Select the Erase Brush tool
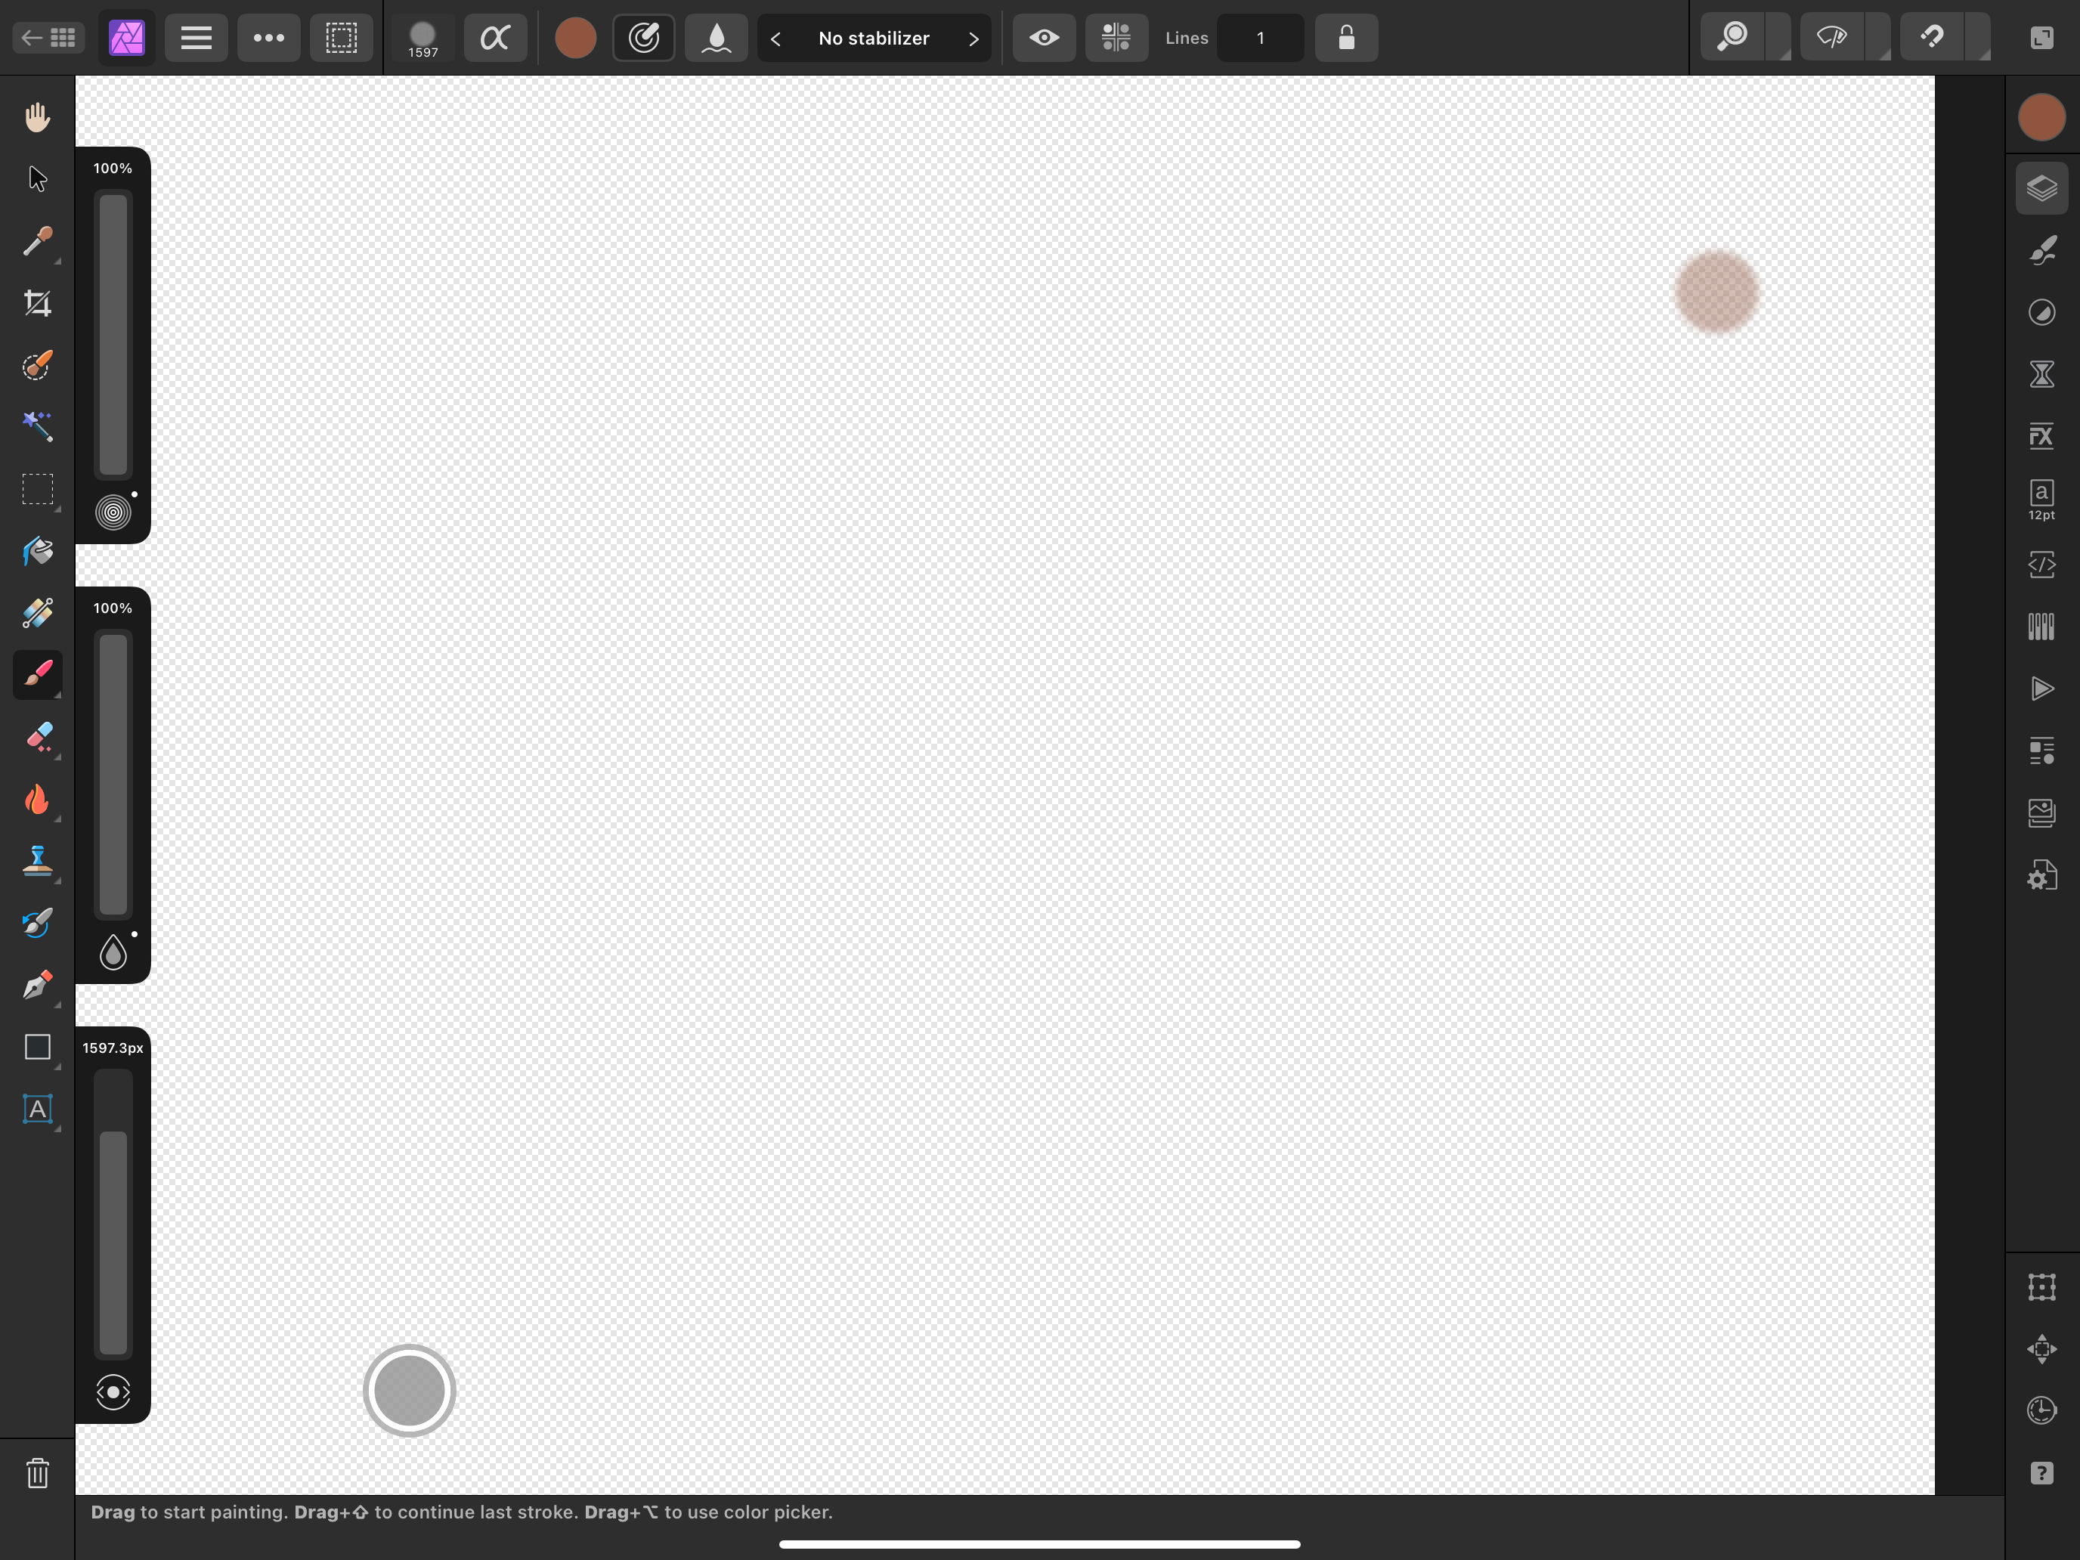The height and width of the screenshot is (1560, 2080). [x=38, y=737]
